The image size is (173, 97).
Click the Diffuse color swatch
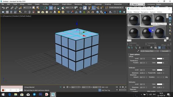click(x=159, y=59)
